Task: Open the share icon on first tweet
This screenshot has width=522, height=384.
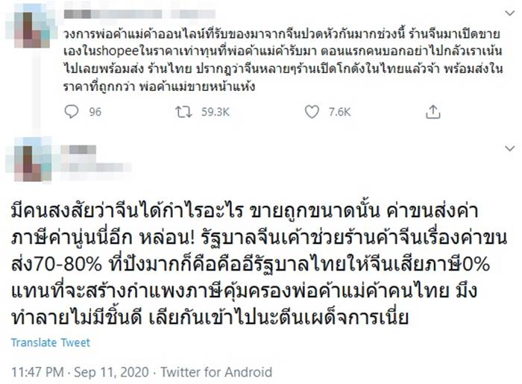Action: [433, 112]
